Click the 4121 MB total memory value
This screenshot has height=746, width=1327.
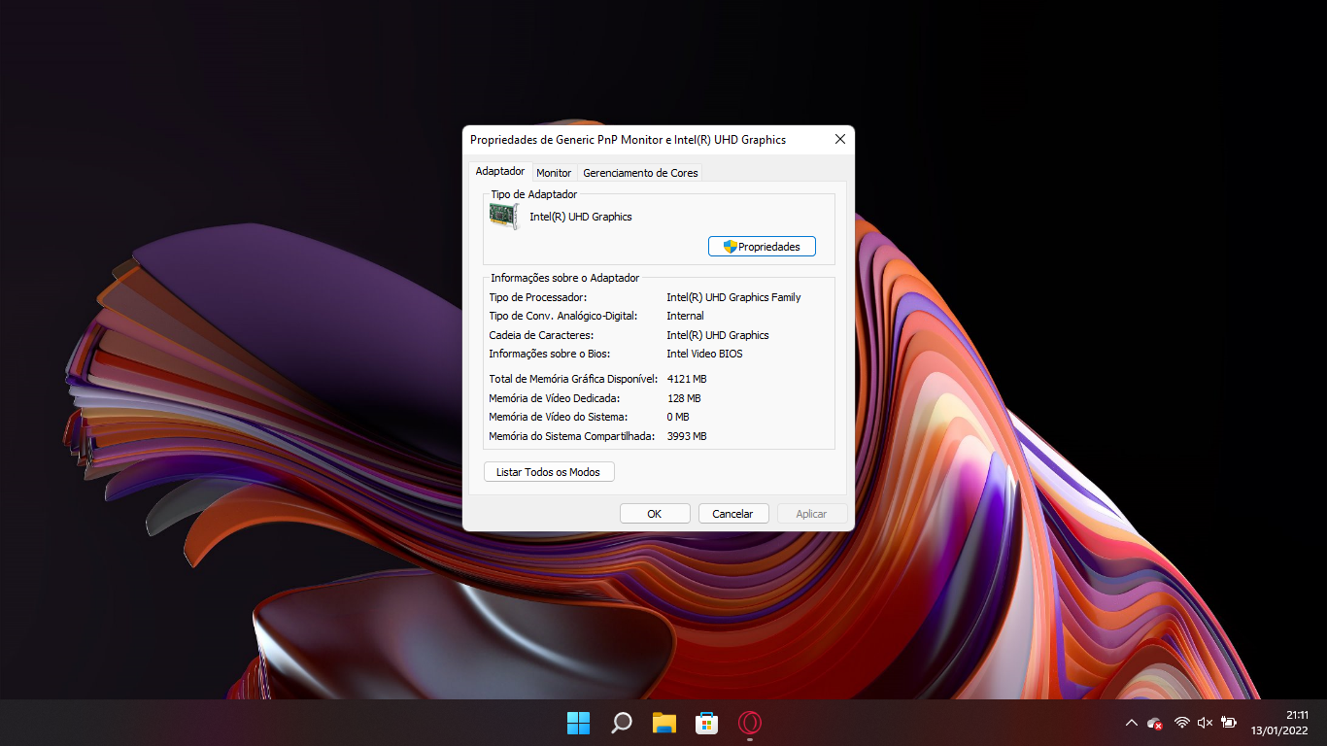pyautogui.click(x=687, y=379)
